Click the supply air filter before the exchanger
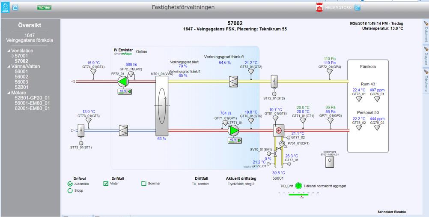The width and height of the screenshot is (429, 217). pos(123,131)
